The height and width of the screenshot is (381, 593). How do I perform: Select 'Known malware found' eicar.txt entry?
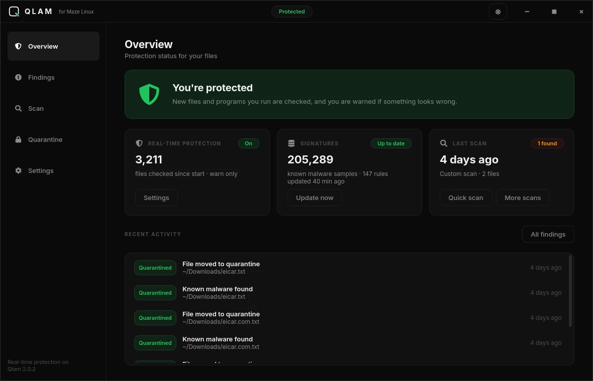348,293
